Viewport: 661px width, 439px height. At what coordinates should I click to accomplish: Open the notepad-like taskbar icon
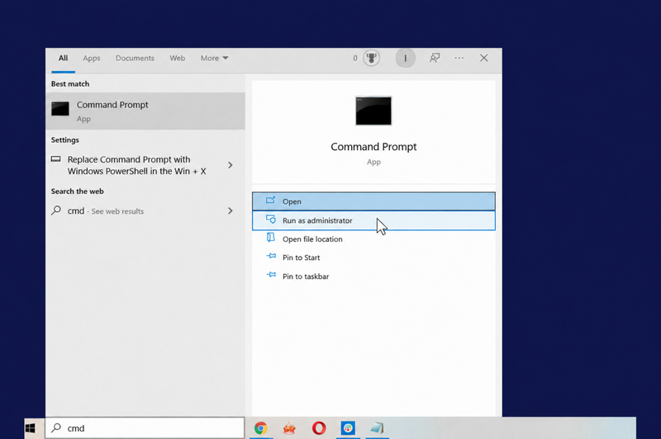pos(378,428)
